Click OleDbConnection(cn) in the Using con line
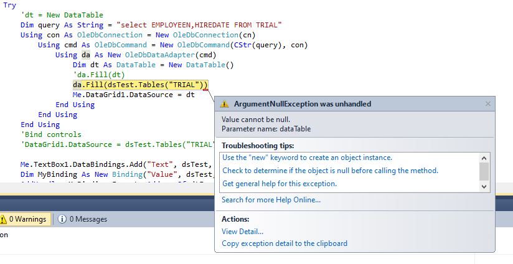Screen dimensions: 513x264 [x=214, y=35]
